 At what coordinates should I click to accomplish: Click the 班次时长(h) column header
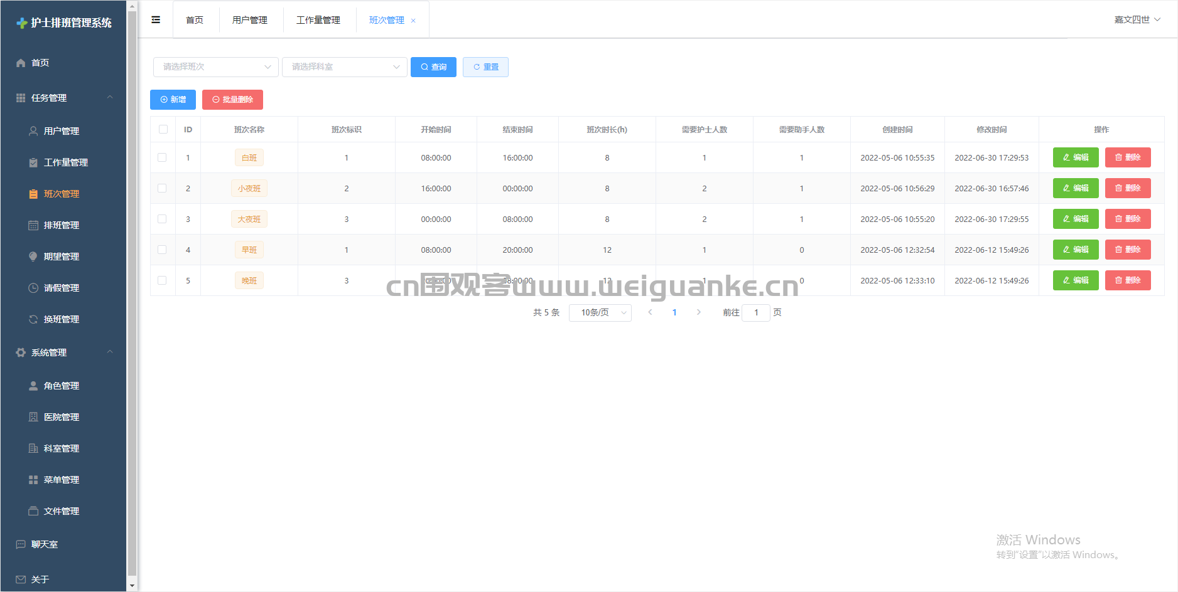coord(607,130)
